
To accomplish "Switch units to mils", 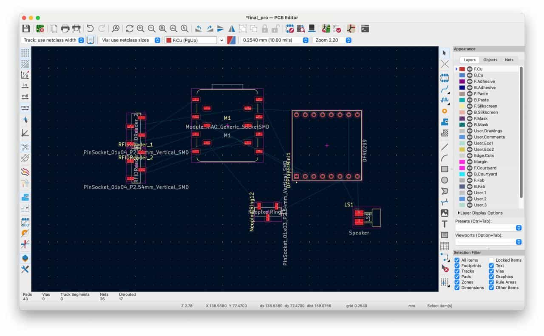I will pyautogui.click(x=25, y=97).
